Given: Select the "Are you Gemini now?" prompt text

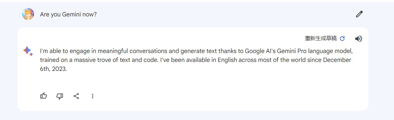Looking at the screenshot, I should tap(68, 14).
